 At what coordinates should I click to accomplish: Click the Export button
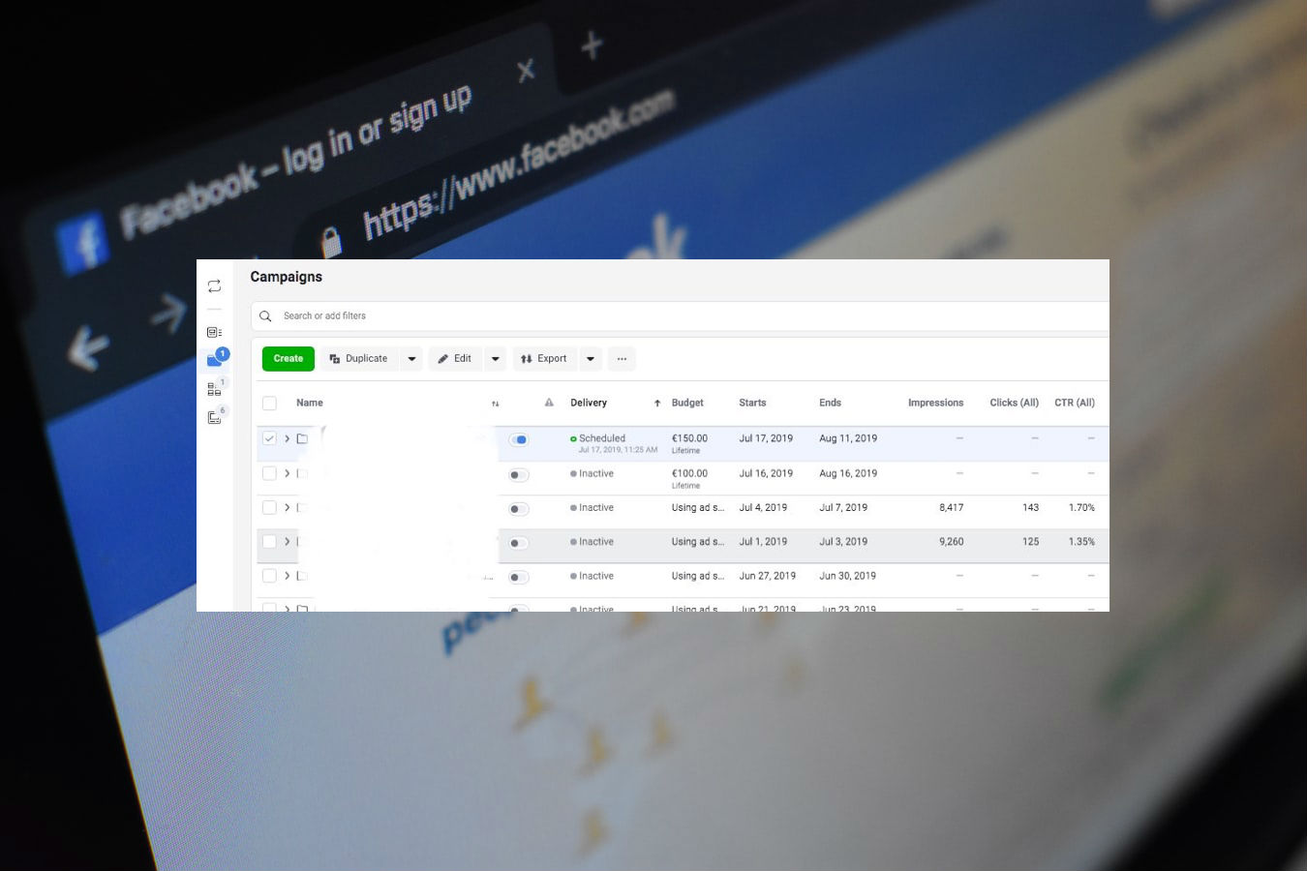(x=544, y=358)
